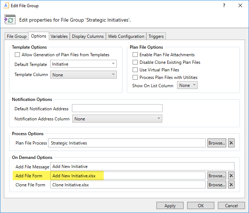This screenshot has width=249, height=213.
Task: Click the File Group icon in dialog header
Action: click(x=10, y=19)
